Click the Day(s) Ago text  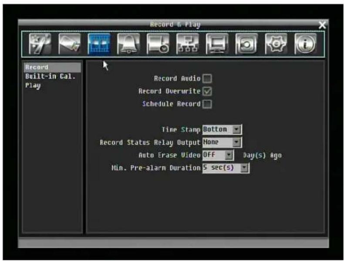pyautogui.click(x=262, y=155)
